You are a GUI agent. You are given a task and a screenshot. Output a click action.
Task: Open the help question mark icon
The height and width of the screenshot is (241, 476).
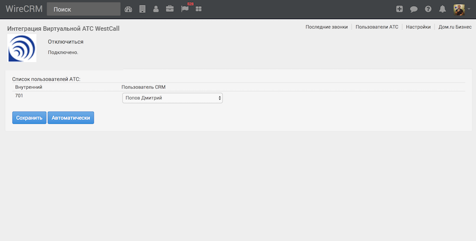428,9
